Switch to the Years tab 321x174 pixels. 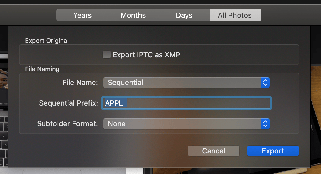click(x=82, y=15)
